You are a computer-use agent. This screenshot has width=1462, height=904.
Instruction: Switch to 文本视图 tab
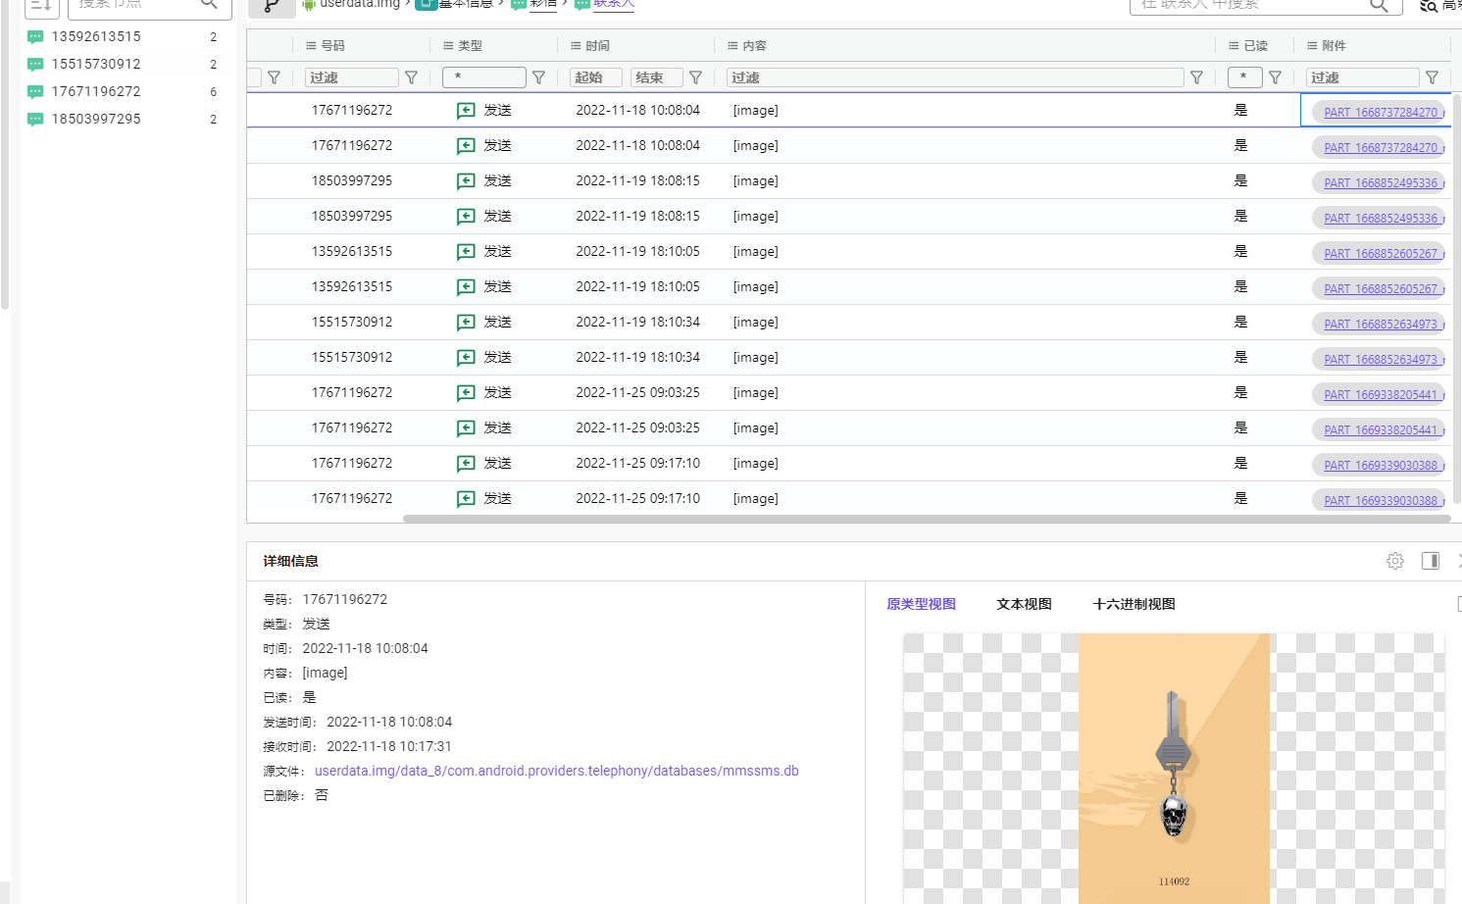(1024, 604)
